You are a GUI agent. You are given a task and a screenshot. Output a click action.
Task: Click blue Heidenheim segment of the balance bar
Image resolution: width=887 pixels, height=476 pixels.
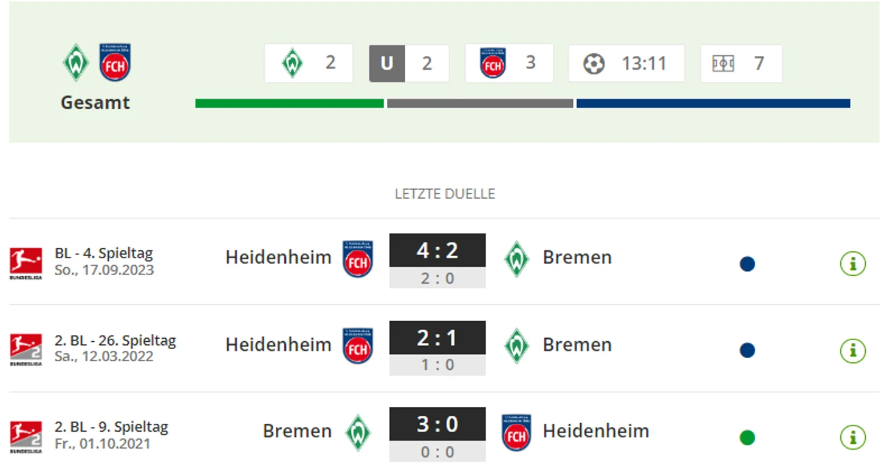713,103
